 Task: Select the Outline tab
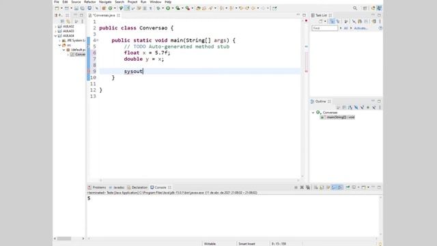point(320,101)
